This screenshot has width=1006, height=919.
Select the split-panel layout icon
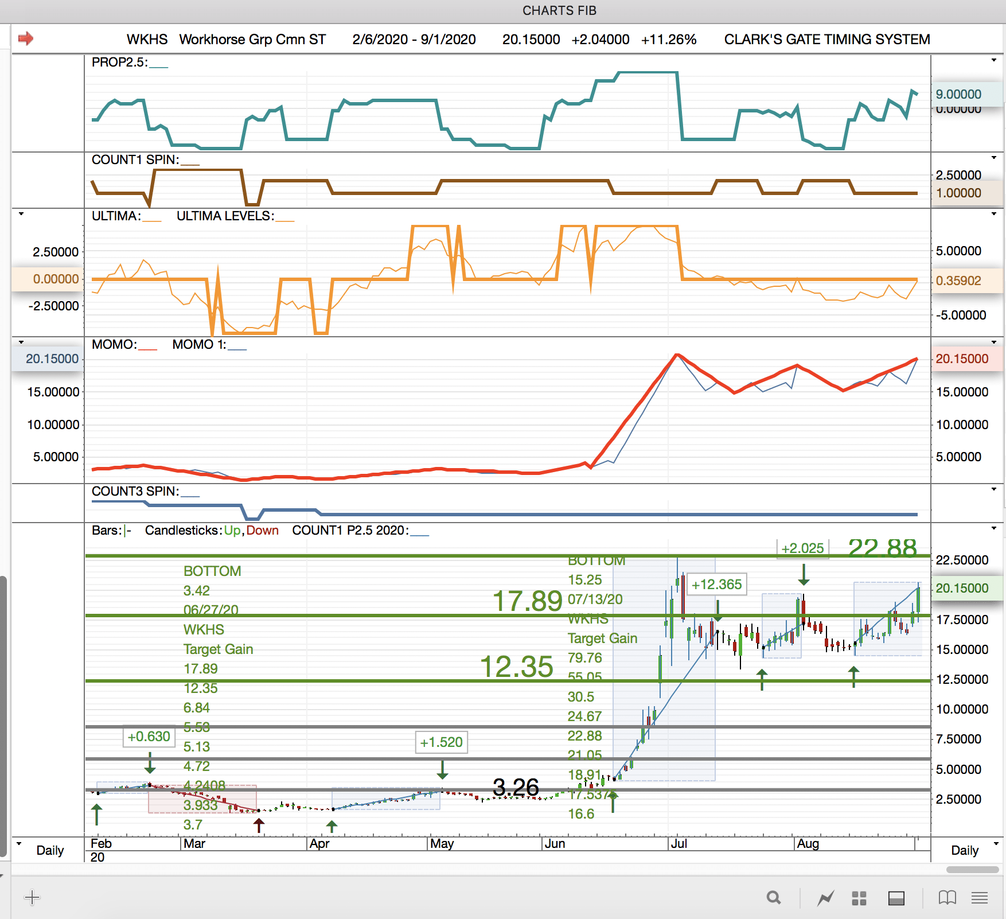point(896,898)
